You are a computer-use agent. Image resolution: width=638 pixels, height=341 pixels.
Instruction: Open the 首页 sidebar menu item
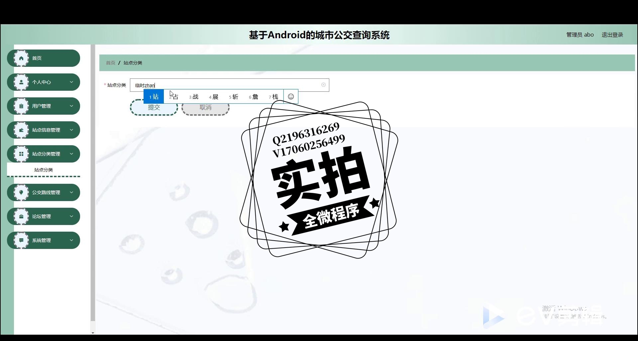pyautogui.click(x=44, y=58)
